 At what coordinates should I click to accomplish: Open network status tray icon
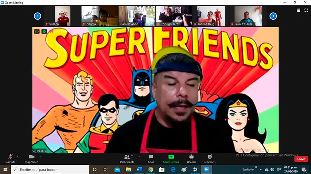pos(266,170)
